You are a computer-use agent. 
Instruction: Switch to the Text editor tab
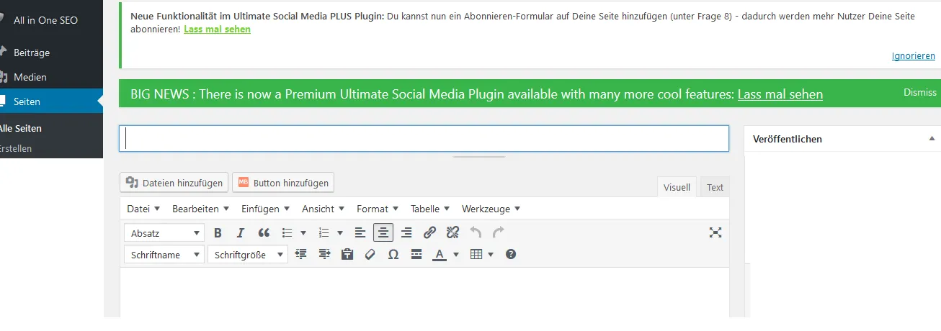coord(715,187)
